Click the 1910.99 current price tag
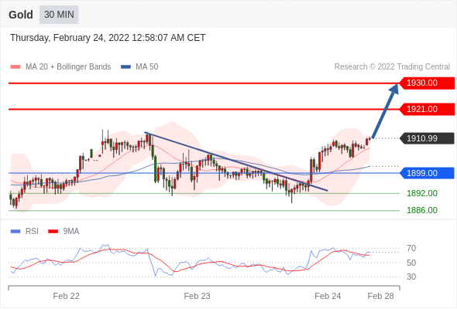Image resolution: width=457 pixels, height=309 pixels. 427,138
